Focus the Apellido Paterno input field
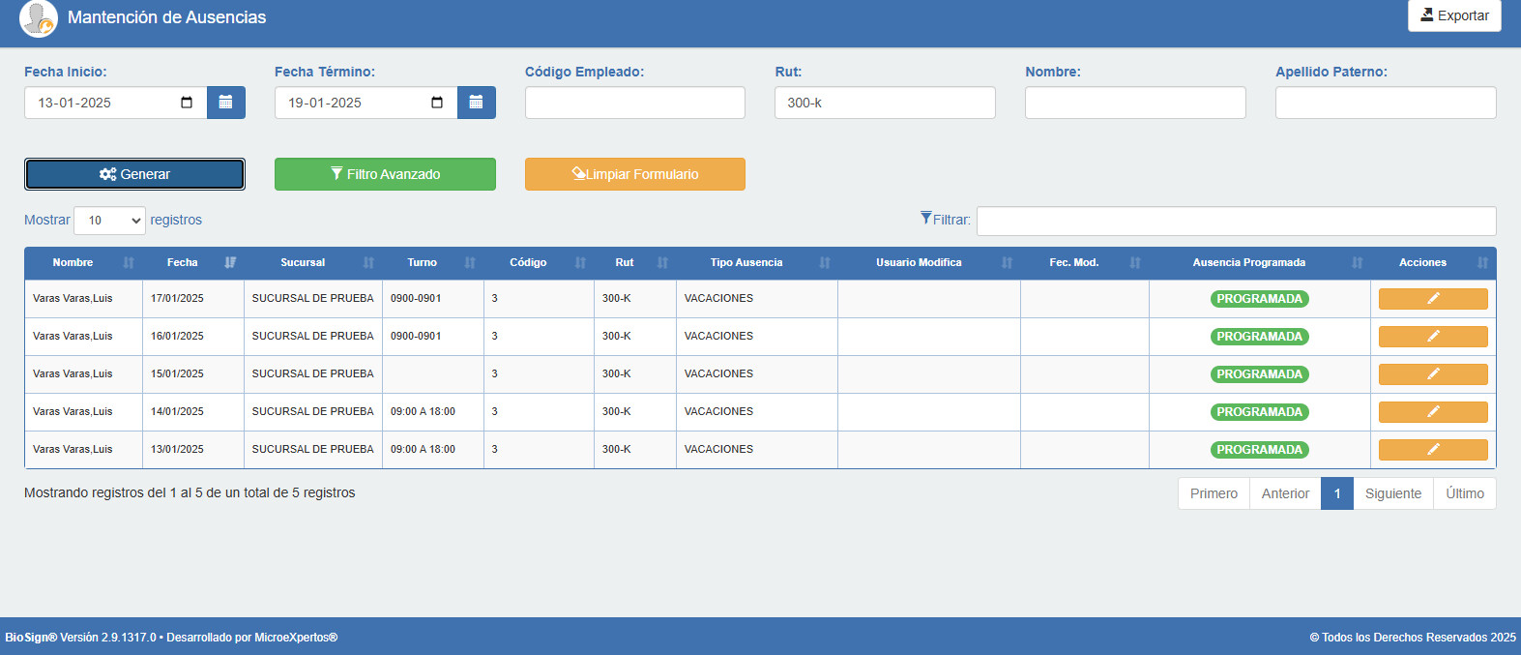Image resolution: width=1521 pixels, height=655 pixels. 1386,103
